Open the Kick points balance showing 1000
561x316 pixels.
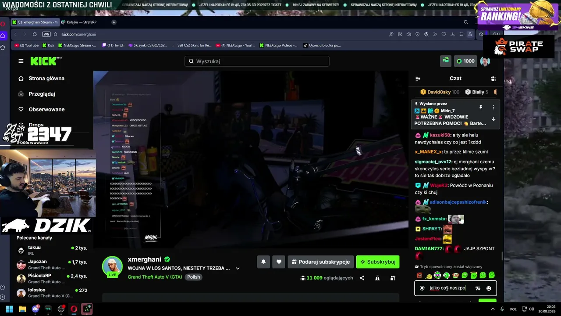[465, 61]
